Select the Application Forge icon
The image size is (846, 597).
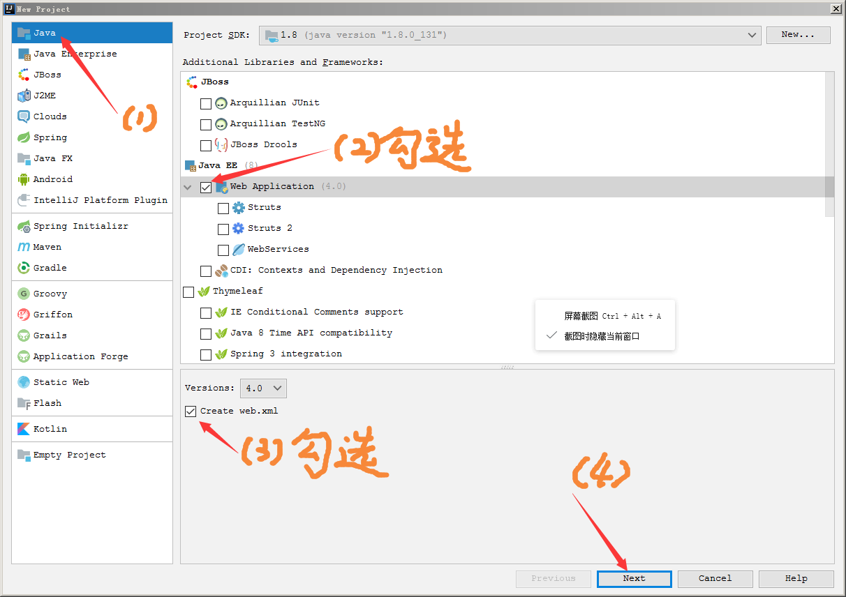24,356
